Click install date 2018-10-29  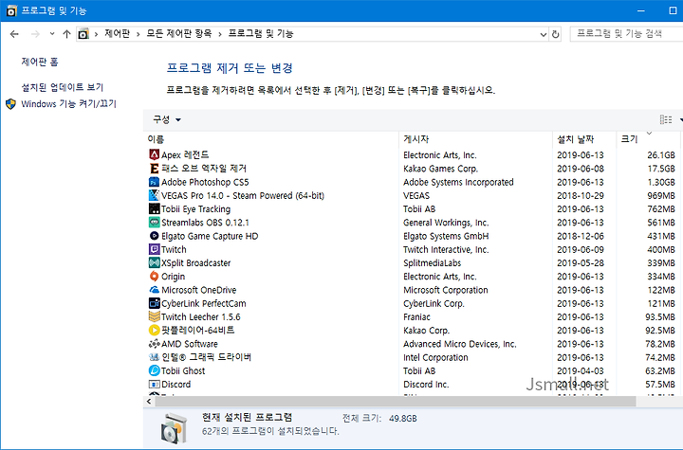point(581,195)
